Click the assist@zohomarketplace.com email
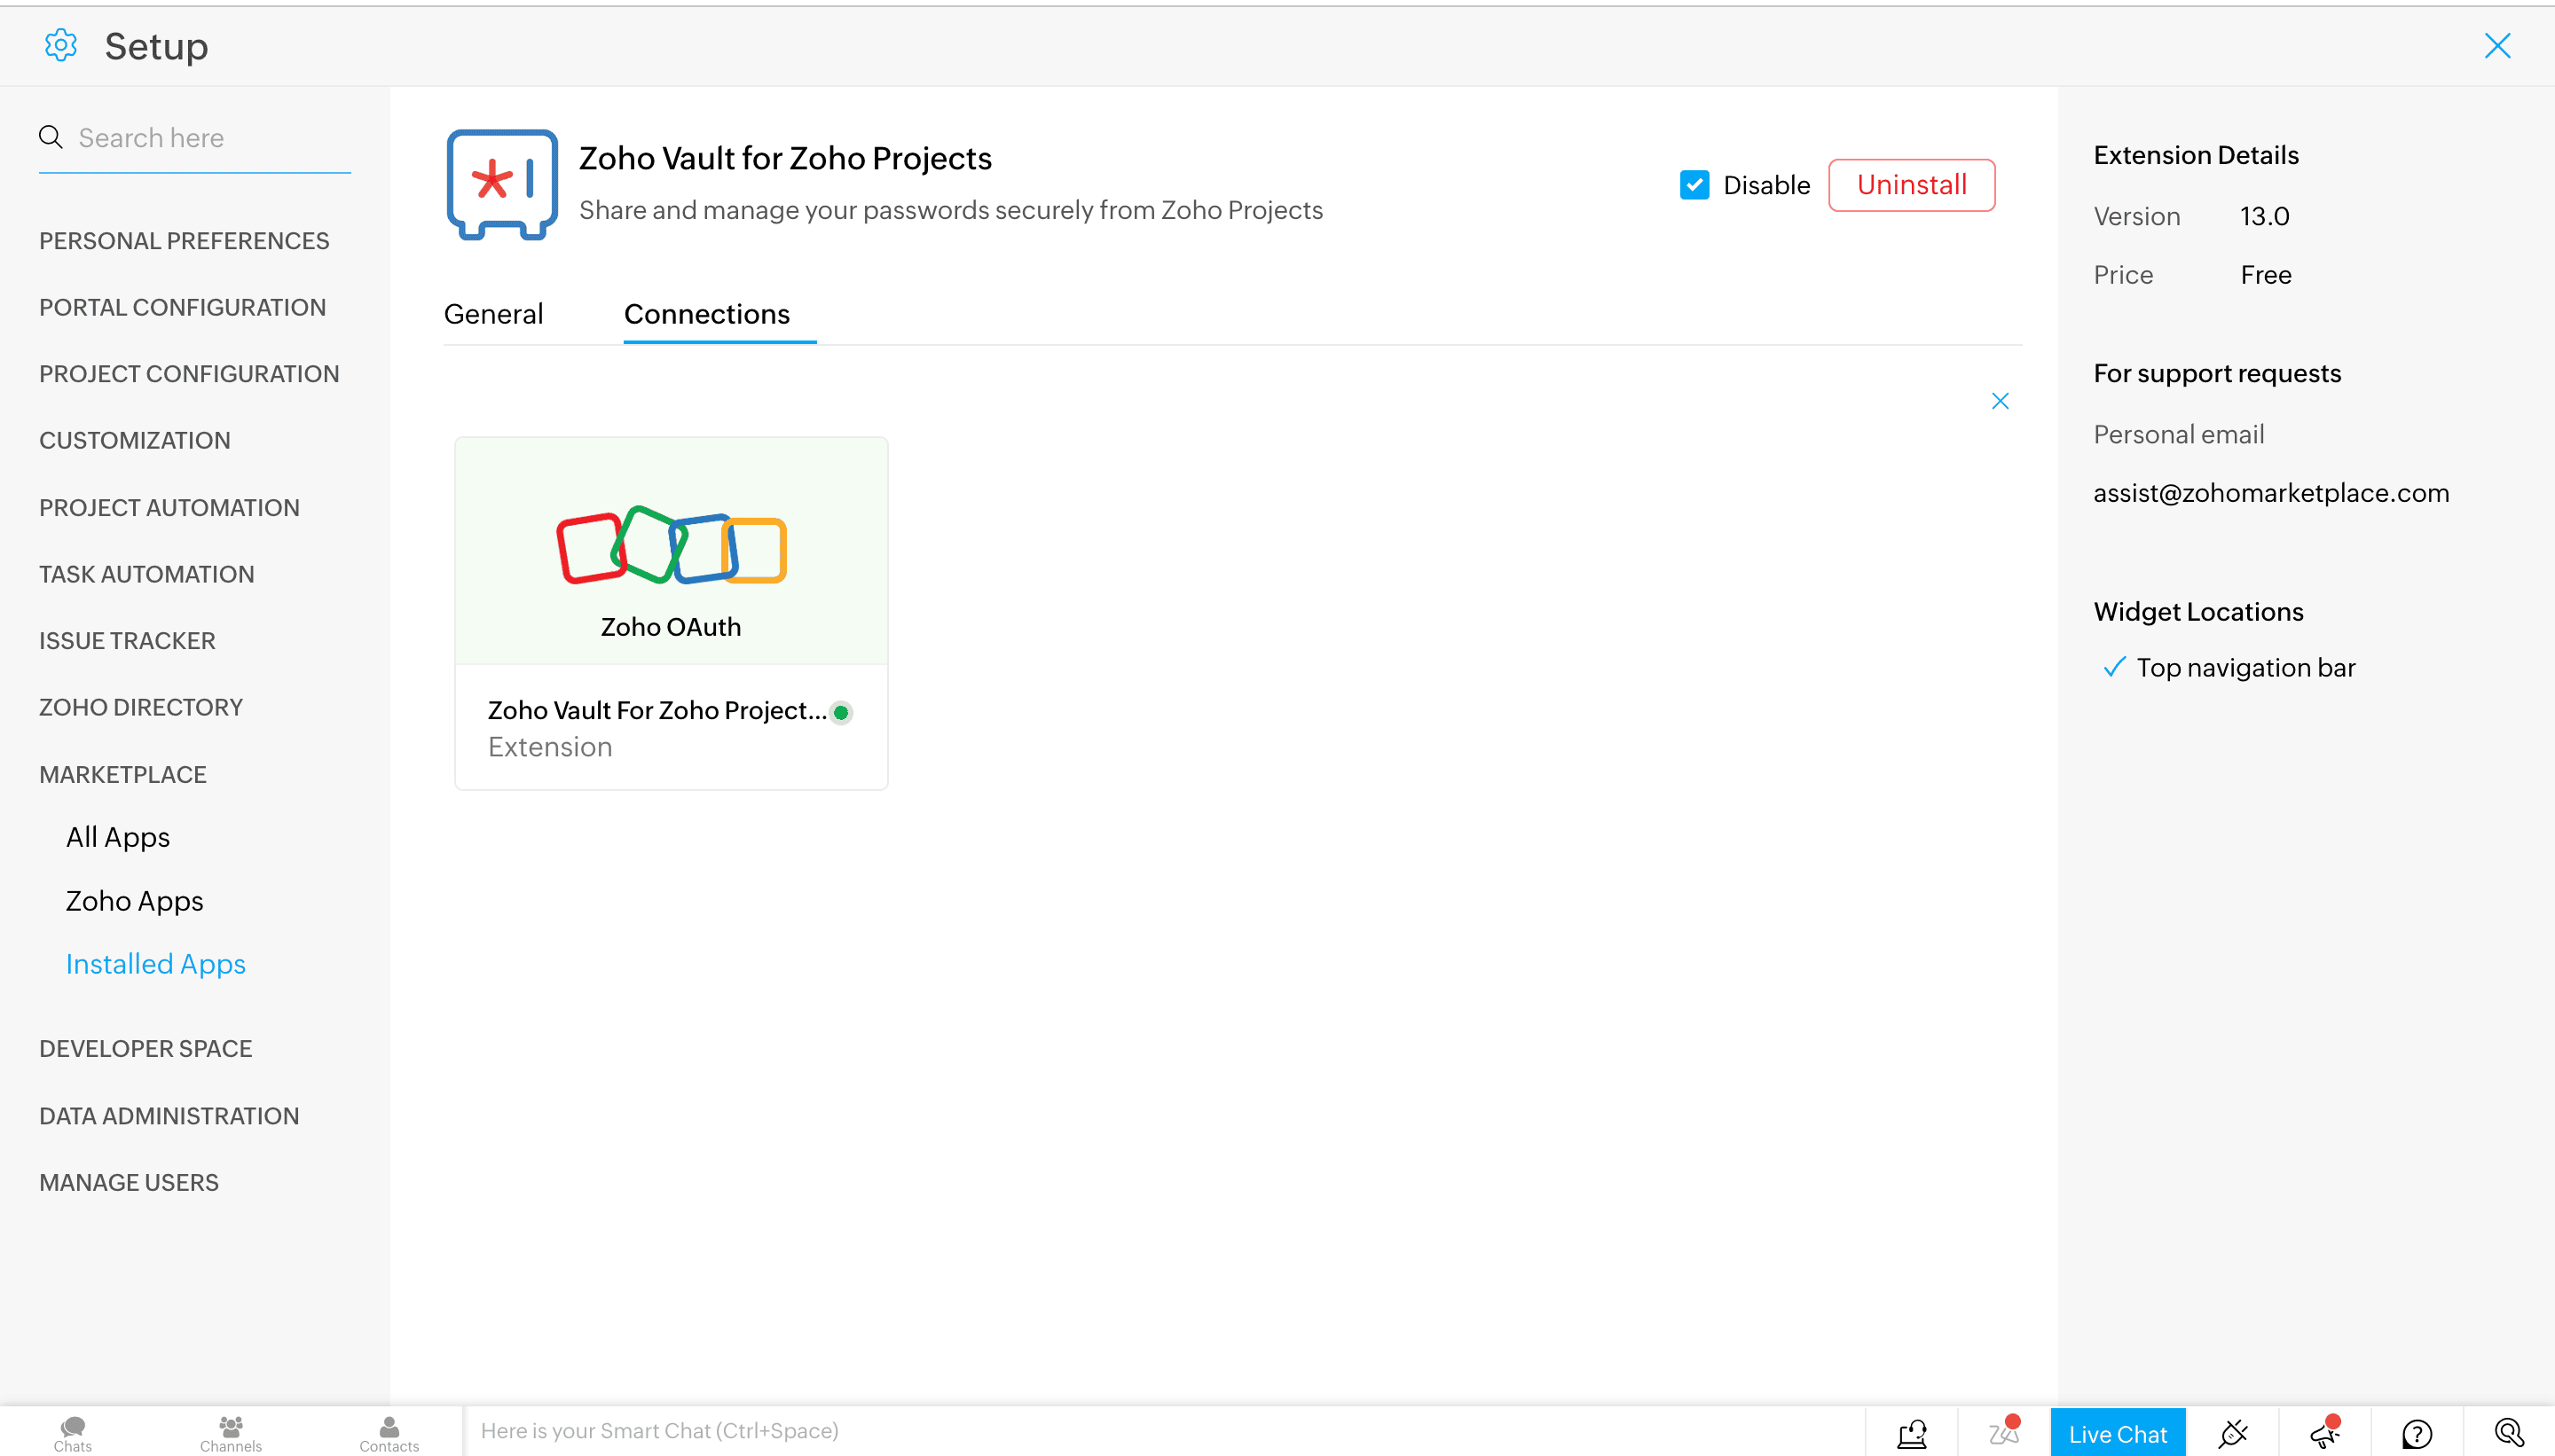The image size is (2555, 1456). (x=2271, y=493)
